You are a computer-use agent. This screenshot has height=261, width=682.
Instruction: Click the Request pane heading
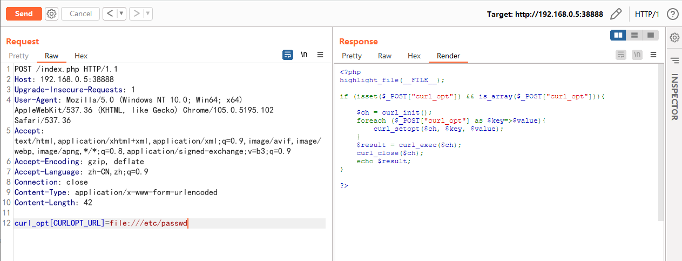tap(23, 42)
